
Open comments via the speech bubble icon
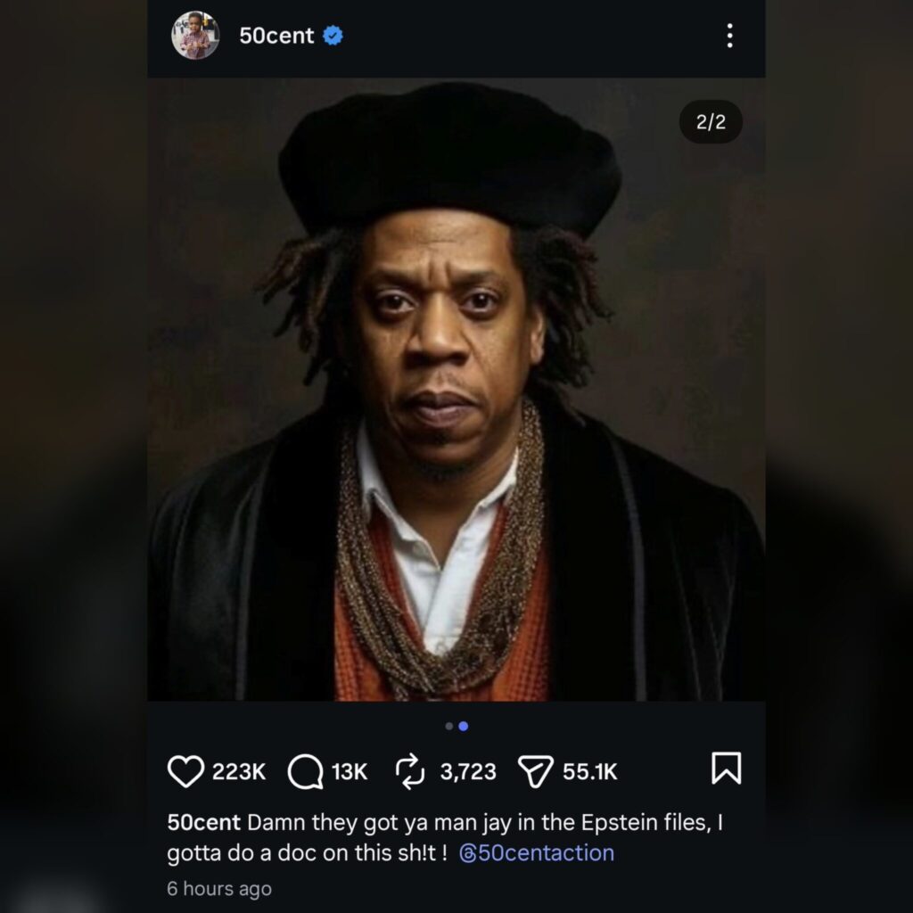305,771
